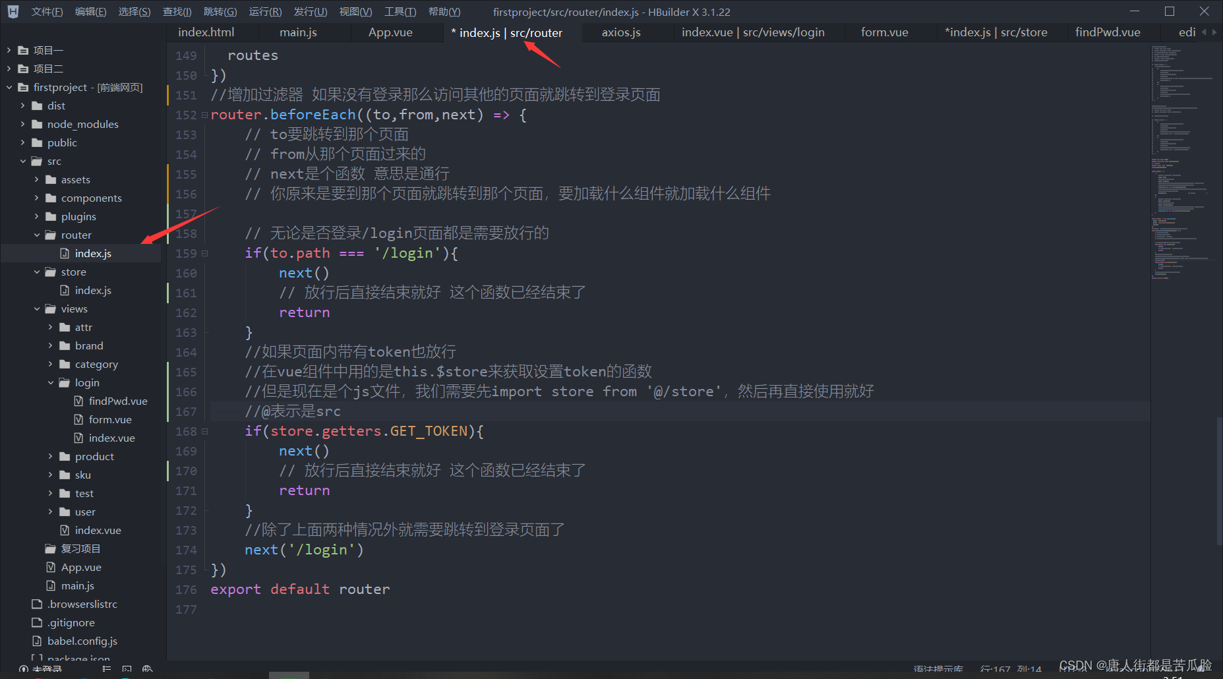This screenshot has width=1223, height=679.
Task: Collapse the router folder
Action: 36,235
